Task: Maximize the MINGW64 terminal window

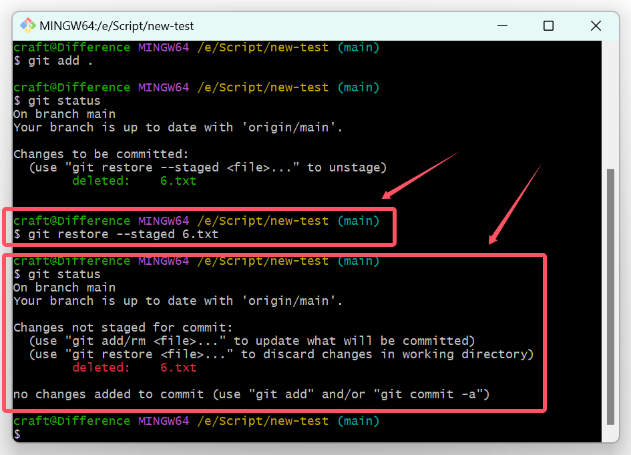Action: [548, 26]
